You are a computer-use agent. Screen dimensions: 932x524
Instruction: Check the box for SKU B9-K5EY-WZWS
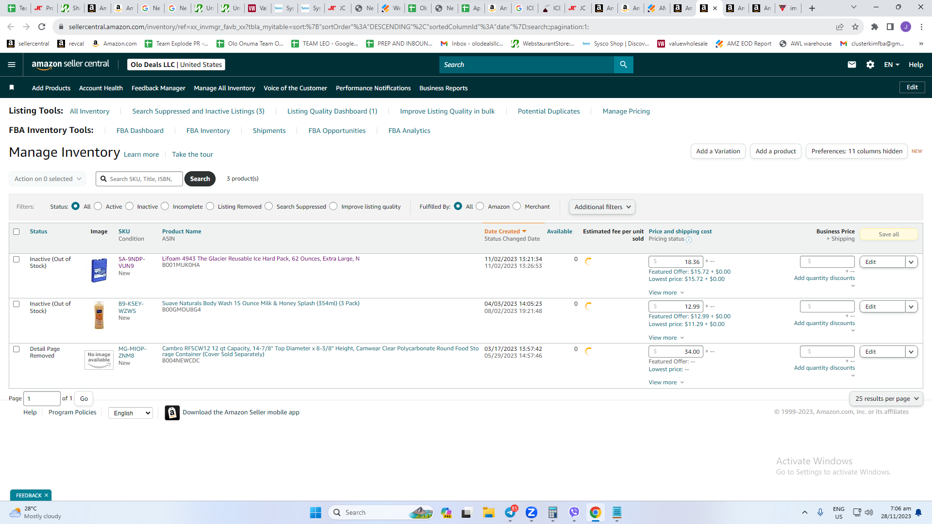17,304
